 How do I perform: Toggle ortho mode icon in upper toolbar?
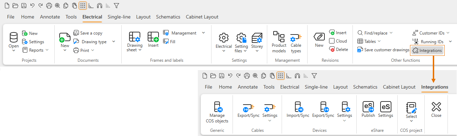(x=91, y=6)
